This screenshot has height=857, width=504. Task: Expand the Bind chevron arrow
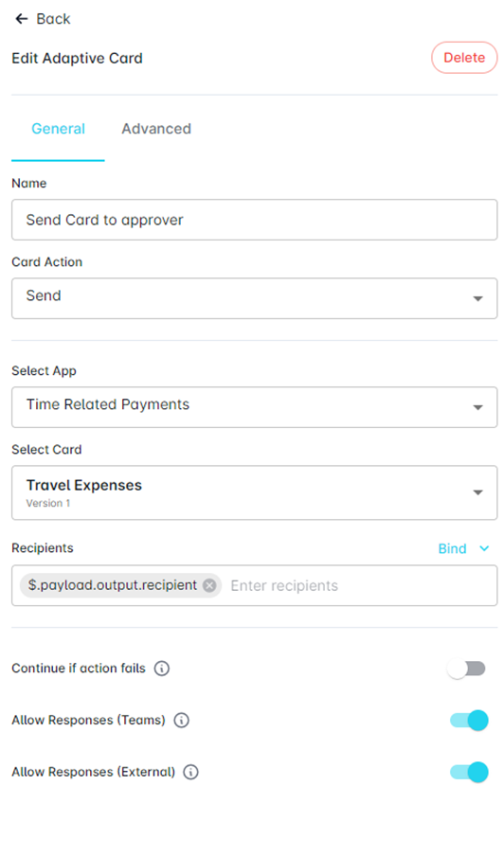point(484,548)
